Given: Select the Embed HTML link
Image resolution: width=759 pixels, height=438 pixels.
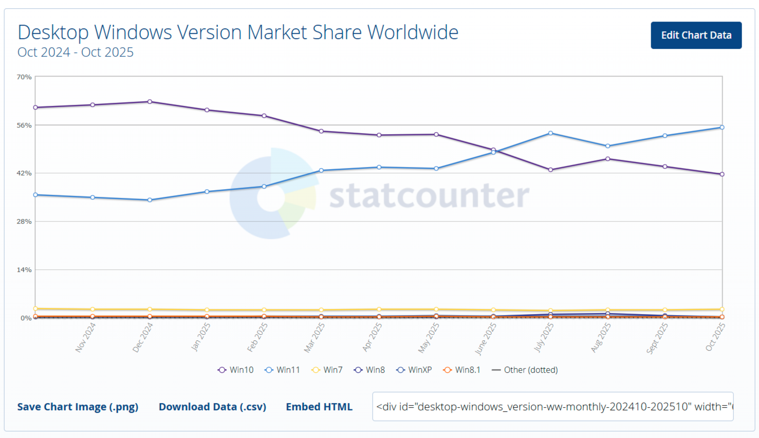Looking at the screenshot, I should [319, 407].
